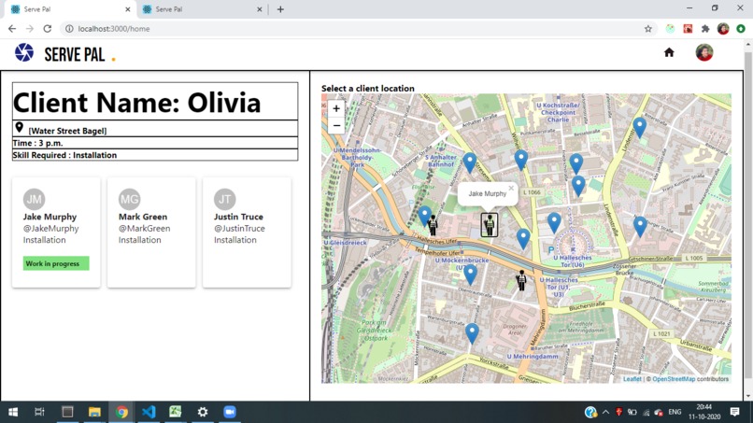
Task: Click worker icon near Hallesches Ufer
Action: tap(433, 225)
